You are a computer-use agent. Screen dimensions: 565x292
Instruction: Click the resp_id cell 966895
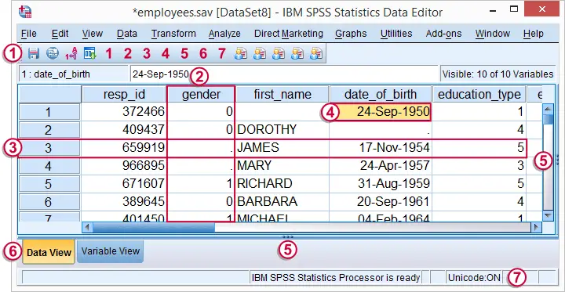[x=124, y=166]
